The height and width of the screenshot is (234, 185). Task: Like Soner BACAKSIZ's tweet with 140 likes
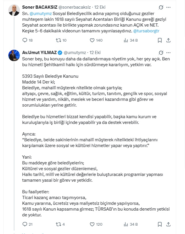point(92,40)
